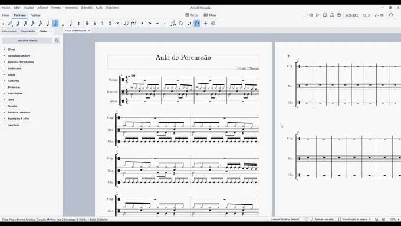Image resolution: width=401 pixels, height=226 pixels.
Task: Flip note direction icon
Action: coord(181,23)
